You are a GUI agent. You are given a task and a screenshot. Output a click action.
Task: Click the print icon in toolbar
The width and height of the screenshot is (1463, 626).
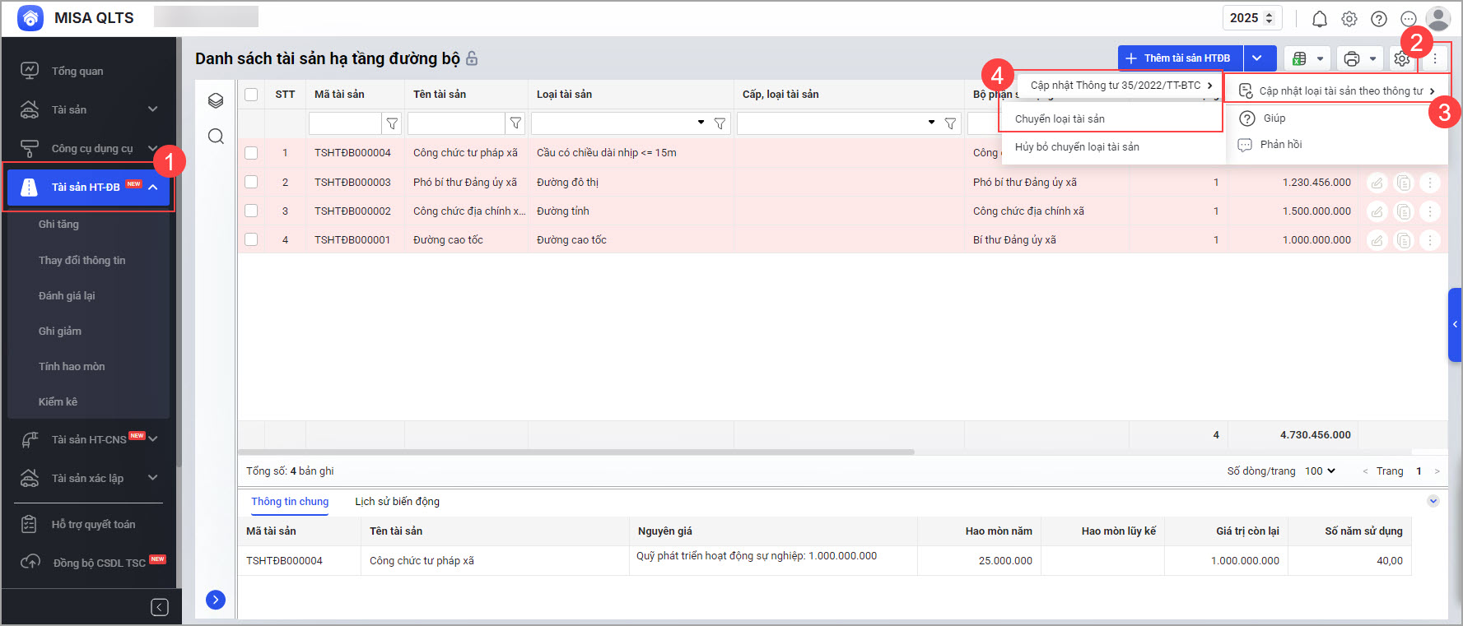pos(1351,58)
